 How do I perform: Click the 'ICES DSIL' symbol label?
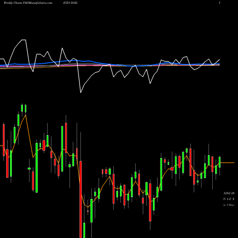(70, 3)
